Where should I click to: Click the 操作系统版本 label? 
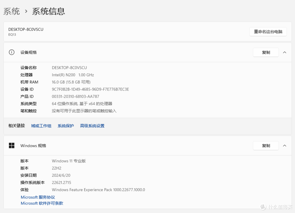coord(33,182)
